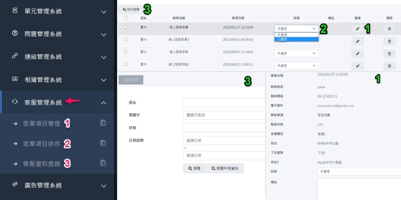Click the 備註 text area
401x200 pixels.
click(359, 189)
